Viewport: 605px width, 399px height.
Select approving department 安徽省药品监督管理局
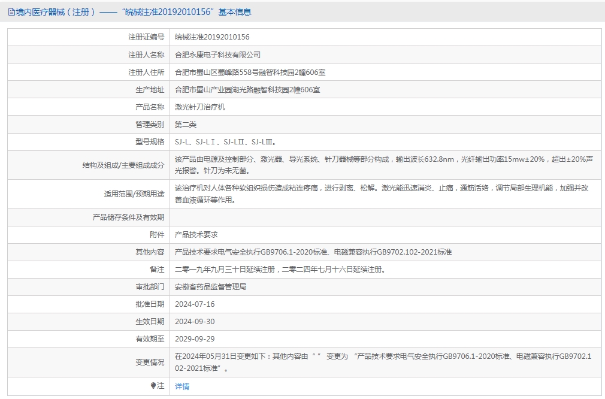210,287
